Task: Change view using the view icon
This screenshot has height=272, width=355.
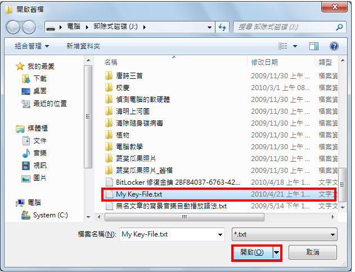Action: [x=283, y=46]
